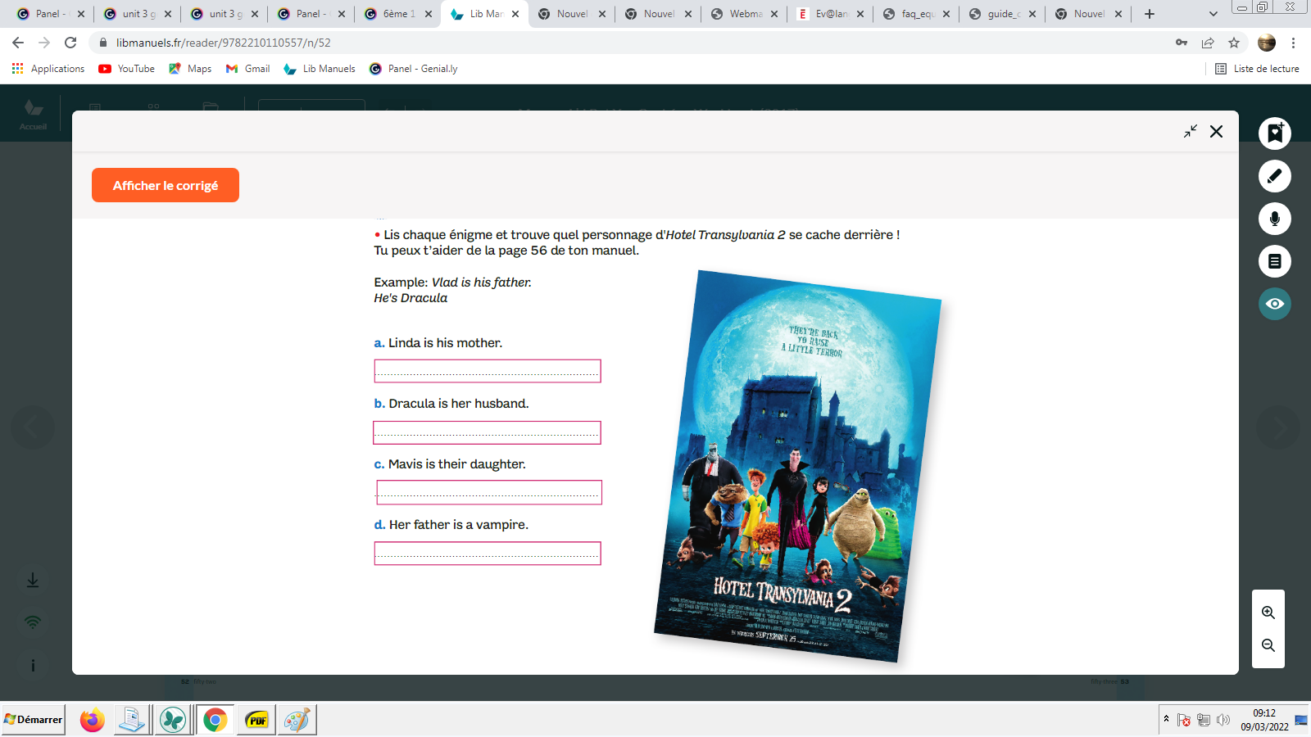Zoom out with the magnifier minus icon
The width and height of the screenshot is (1311, 737).
pos(1268,645)
